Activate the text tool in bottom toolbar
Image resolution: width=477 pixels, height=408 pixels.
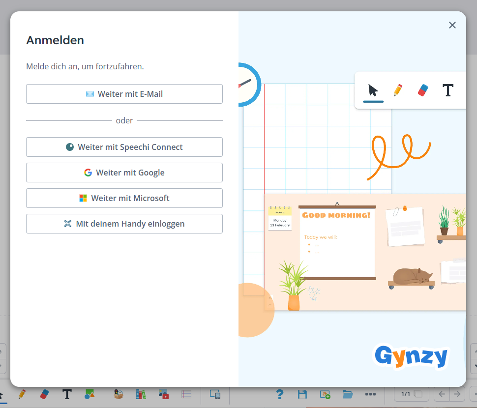pos(67,394)
